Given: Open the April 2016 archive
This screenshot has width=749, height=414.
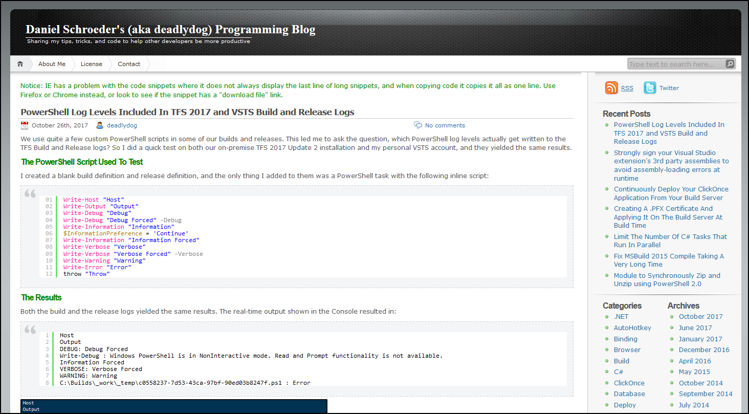Looking at the screenshot, I should 695,361.
